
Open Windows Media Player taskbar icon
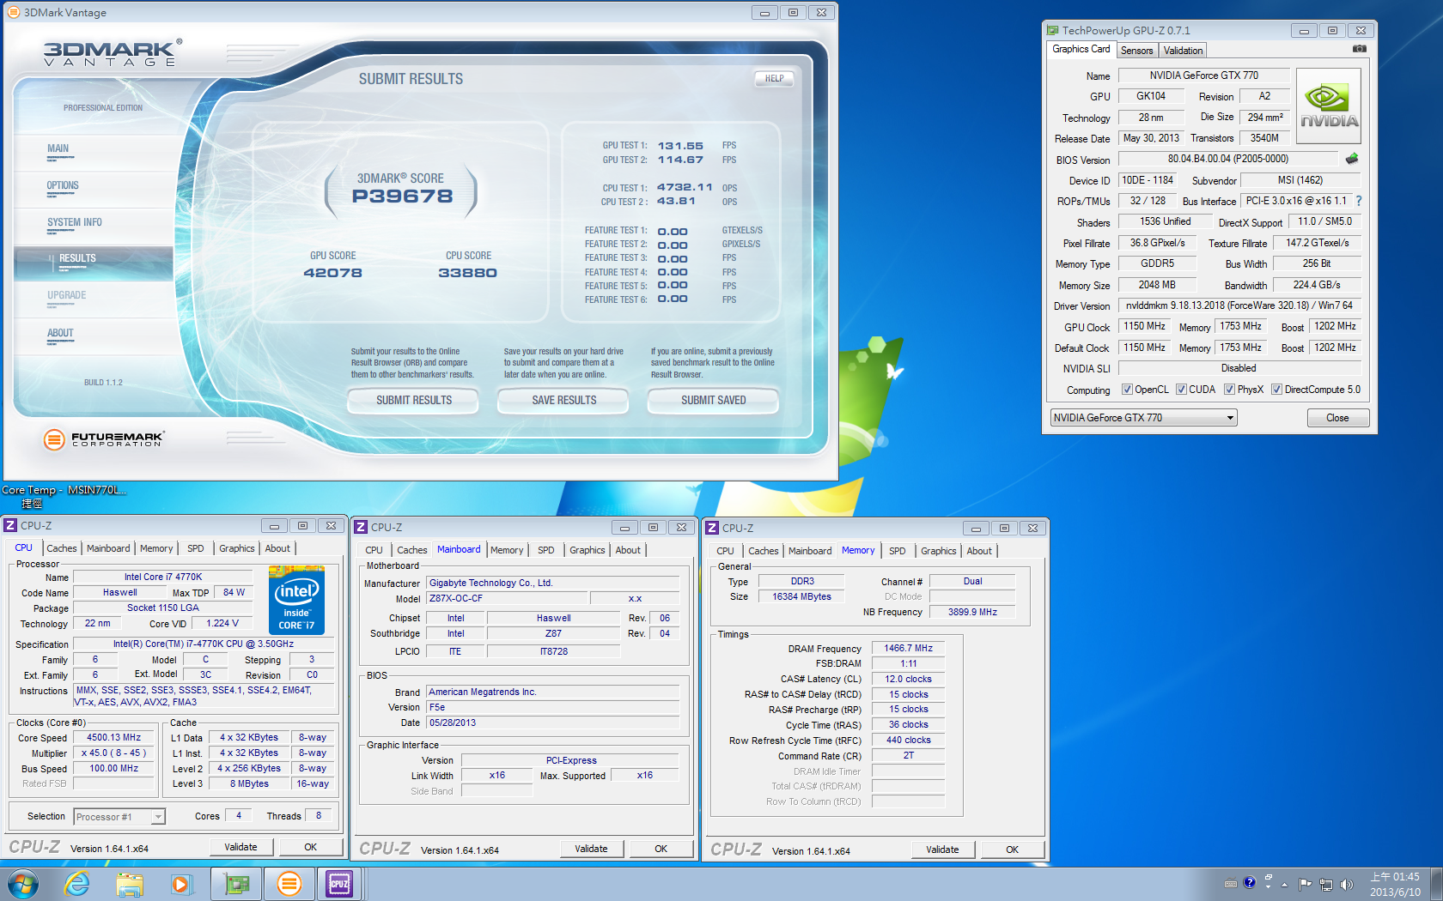tap(181, 884)
